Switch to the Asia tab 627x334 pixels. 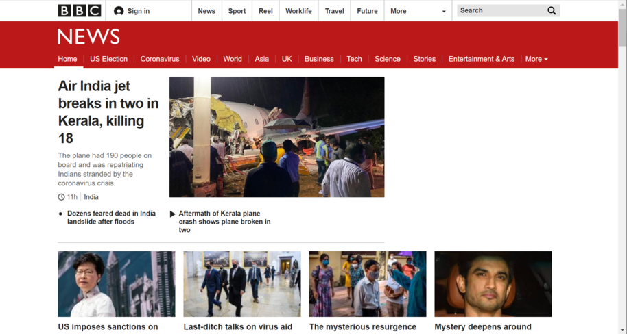[x=261, y=59]
